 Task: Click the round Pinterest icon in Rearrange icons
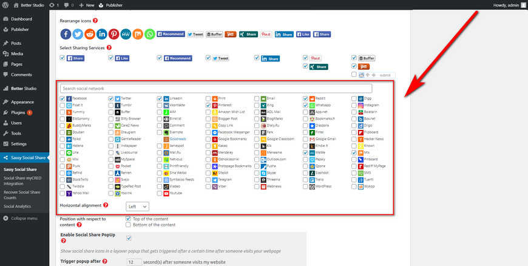tap(114, 34)
